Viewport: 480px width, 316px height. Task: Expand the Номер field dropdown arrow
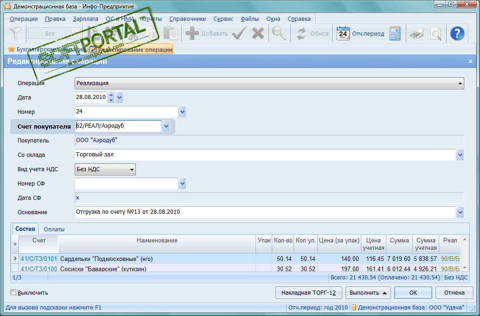coord(182,112)
